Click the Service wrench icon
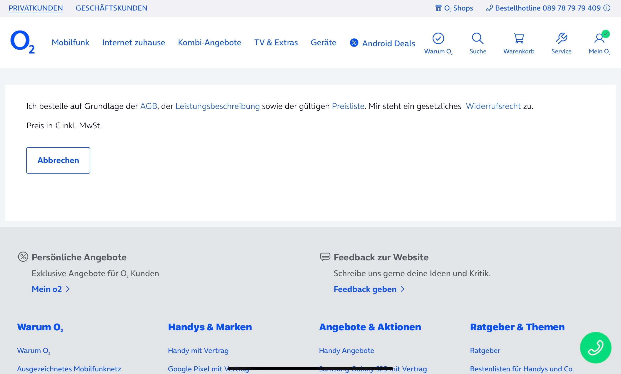Image resolution: width=621 pixels, height=374 pixels. point(561,39)
